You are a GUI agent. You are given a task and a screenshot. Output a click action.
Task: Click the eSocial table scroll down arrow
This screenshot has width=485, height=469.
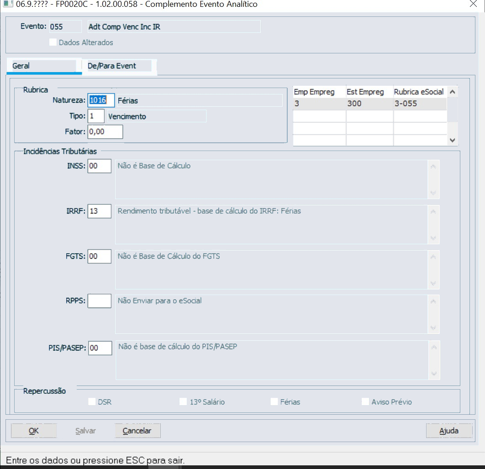coord(453,140)
